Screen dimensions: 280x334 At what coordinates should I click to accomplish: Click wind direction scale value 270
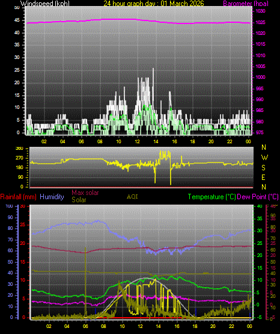[19, 158]
